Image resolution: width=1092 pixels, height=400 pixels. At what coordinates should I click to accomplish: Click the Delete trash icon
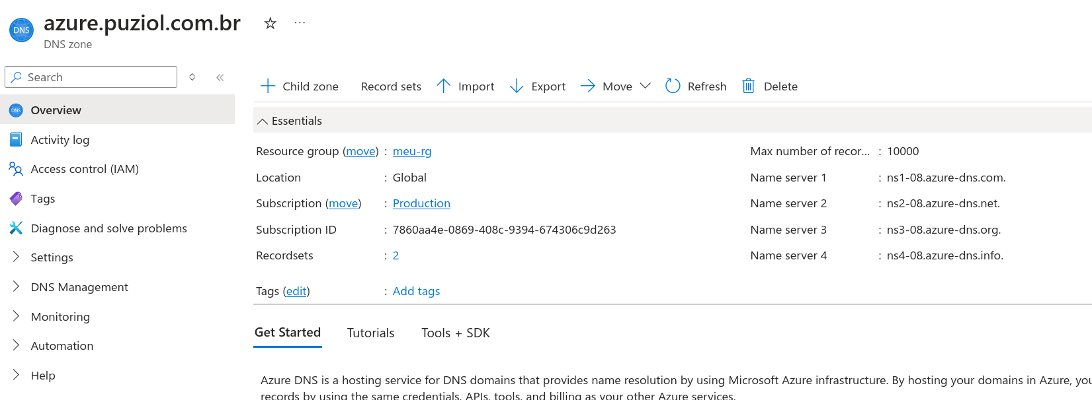[748, 86]
